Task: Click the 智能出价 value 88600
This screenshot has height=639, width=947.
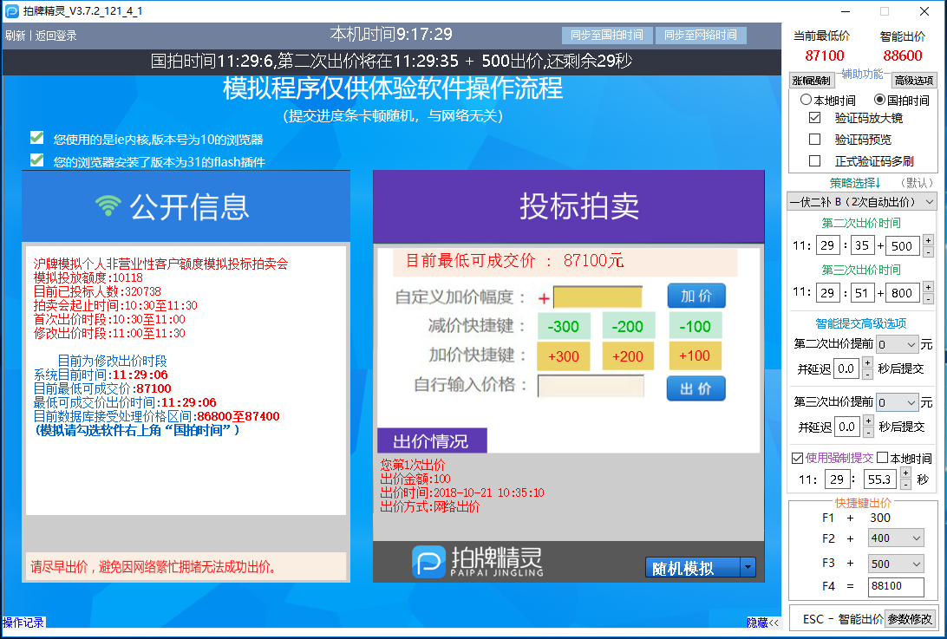Action: coord(902,55)
